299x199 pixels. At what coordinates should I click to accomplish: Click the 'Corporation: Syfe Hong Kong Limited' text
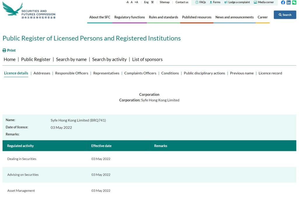[x=149, y=100]
